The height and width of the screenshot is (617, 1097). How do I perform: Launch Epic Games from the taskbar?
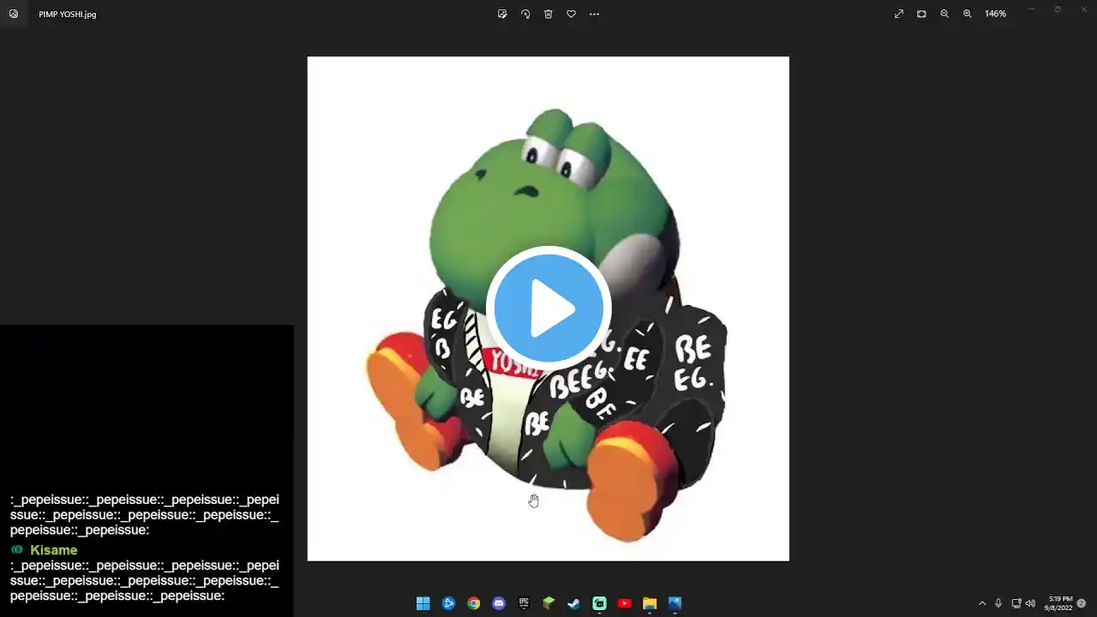524,603
